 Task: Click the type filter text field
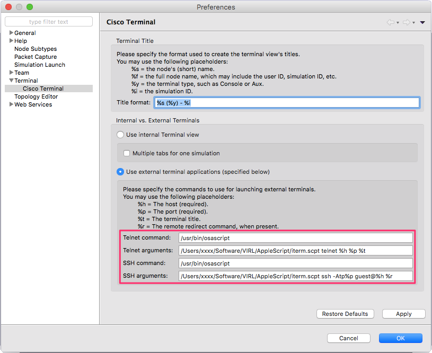[49, 22]
